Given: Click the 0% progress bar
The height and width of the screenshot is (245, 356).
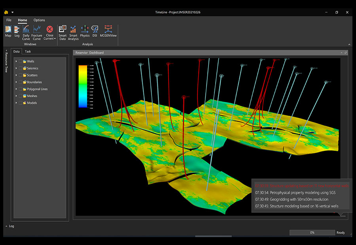Looking at the screenshot, I should pyautogui.click(x=312, y=232).
